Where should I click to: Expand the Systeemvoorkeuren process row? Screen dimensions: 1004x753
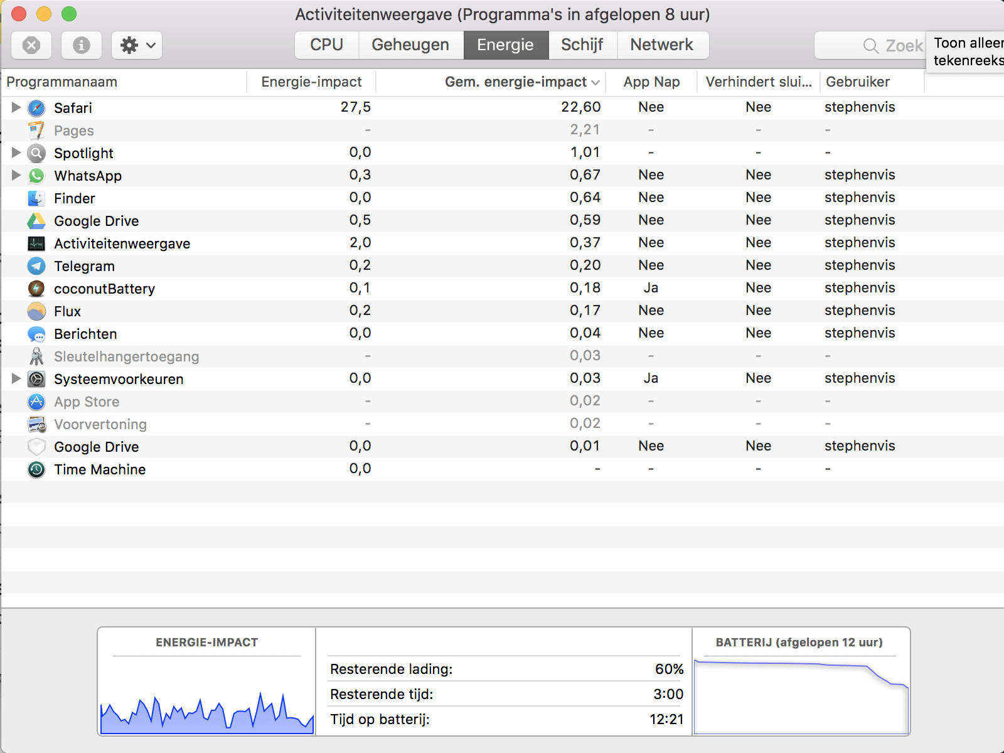[16, 378]
